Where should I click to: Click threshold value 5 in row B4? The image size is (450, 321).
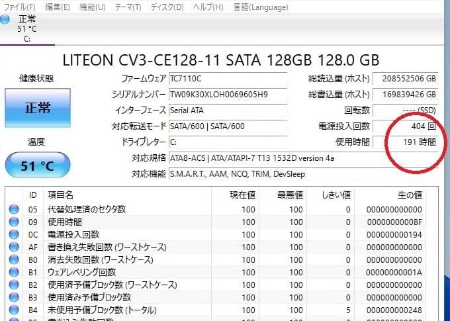tap(348, 310)
